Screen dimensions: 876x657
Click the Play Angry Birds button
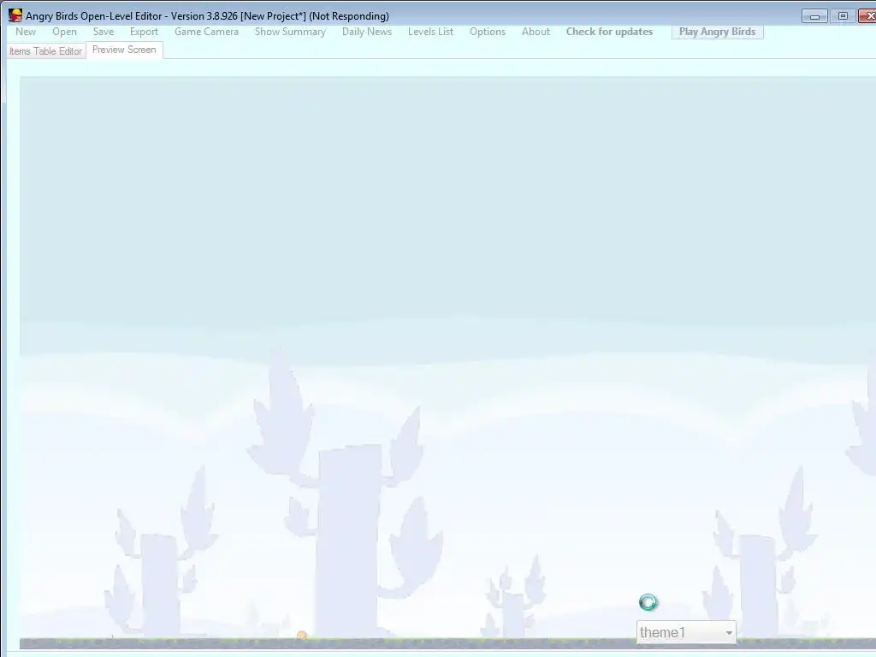718,32
